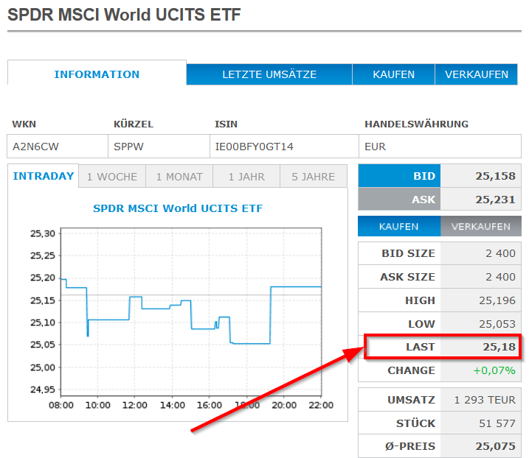Click the Kürzel value SPPW
The width and height of the screenshot is (529, 458).
click(x=129, y=147)
